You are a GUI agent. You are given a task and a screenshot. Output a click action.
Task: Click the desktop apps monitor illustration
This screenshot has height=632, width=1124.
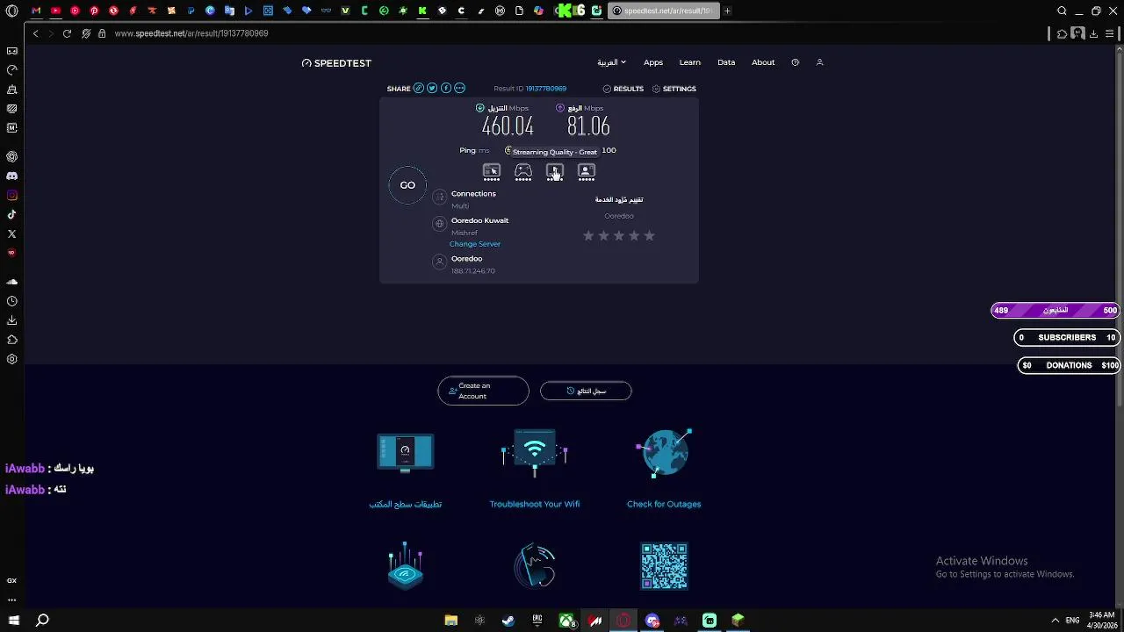pos(405,453)
